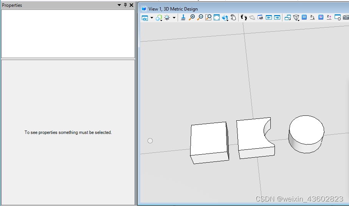349x206 pixels.
Task: Click the camera icon in view toolbar
Action: [x=346, y=17]
